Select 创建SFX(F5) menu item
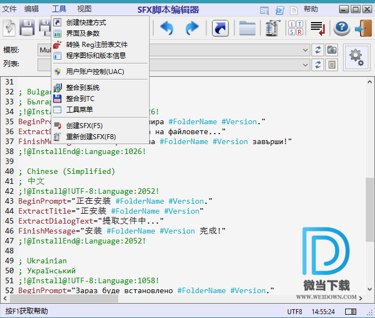 [x=84, y=126]
